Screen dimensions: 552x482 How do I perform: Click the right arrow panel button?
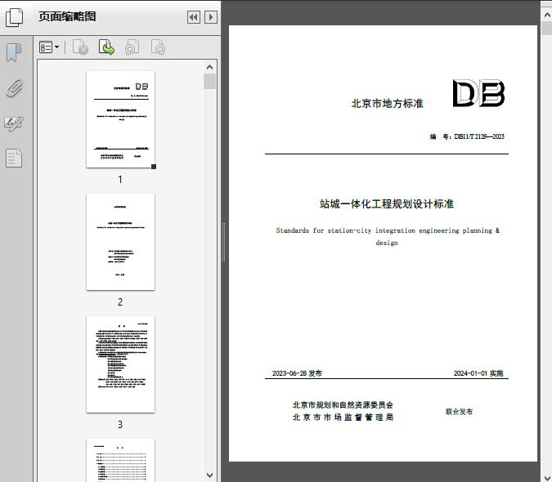tap(211, 17)
